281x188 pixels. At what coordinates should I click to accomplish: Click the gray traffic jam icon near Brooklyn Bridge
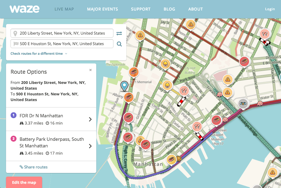tap(243, 104)
